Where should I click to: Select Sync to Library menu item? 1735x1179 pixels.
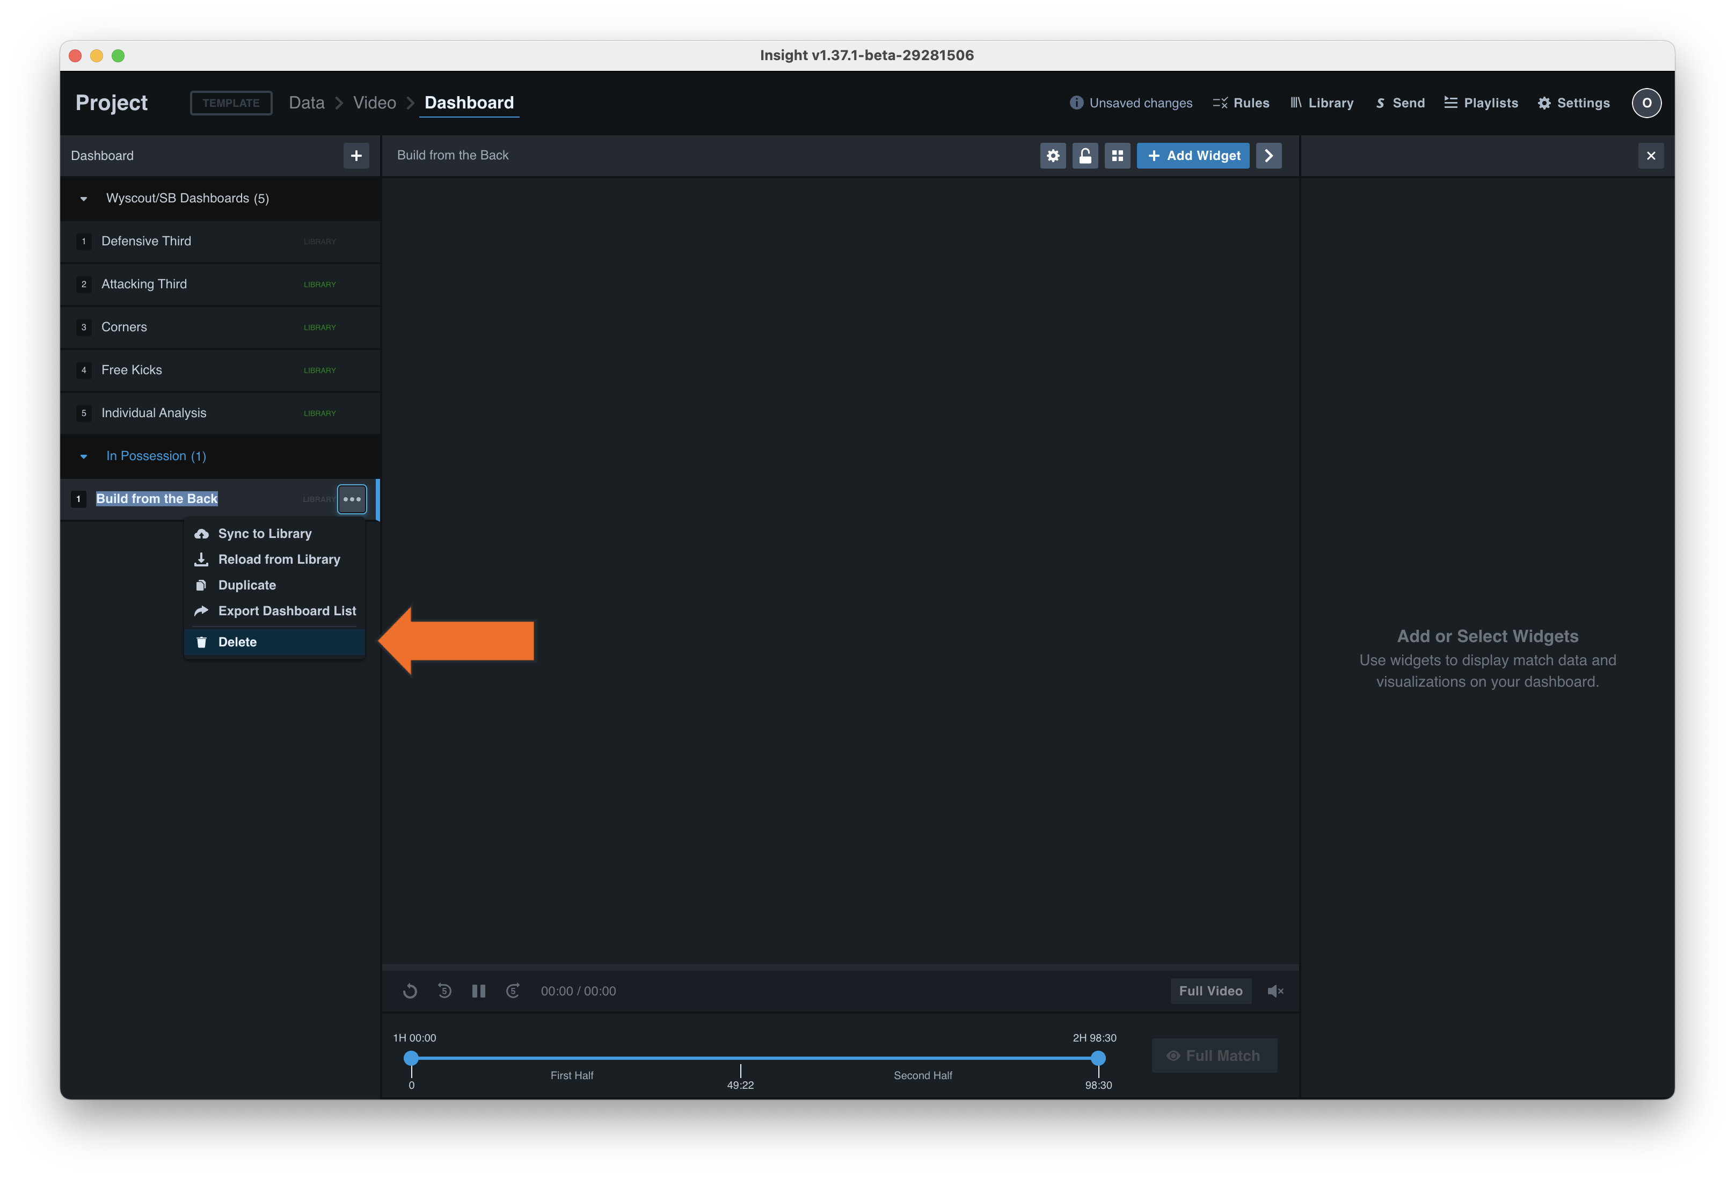point(275,533)
